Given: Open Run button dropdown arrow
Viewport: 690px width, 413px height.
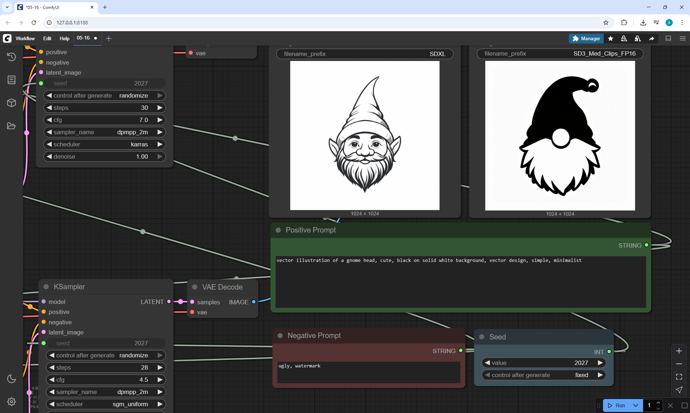Looking at the screenshot, I should tap(635, 405).
